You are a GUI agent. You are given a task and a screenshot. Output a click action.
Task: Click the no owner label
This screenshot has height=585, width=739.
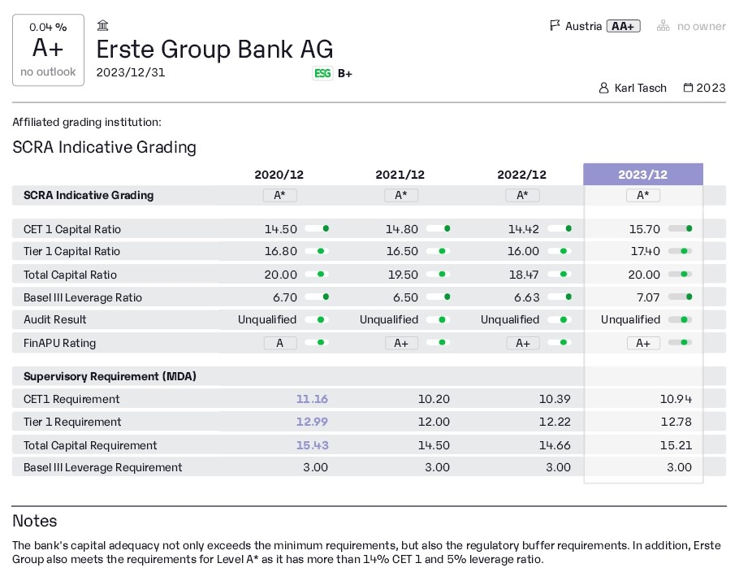(702, 26)
